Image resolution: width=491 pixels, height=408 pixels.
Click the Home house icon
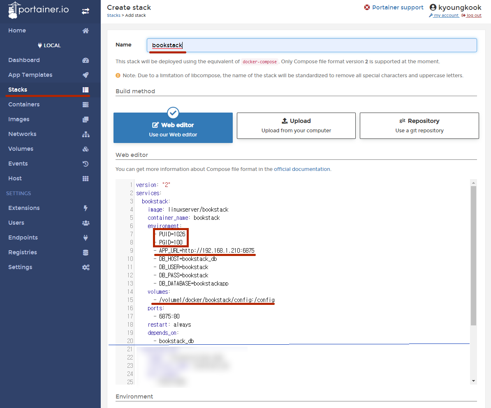[86, 31]
